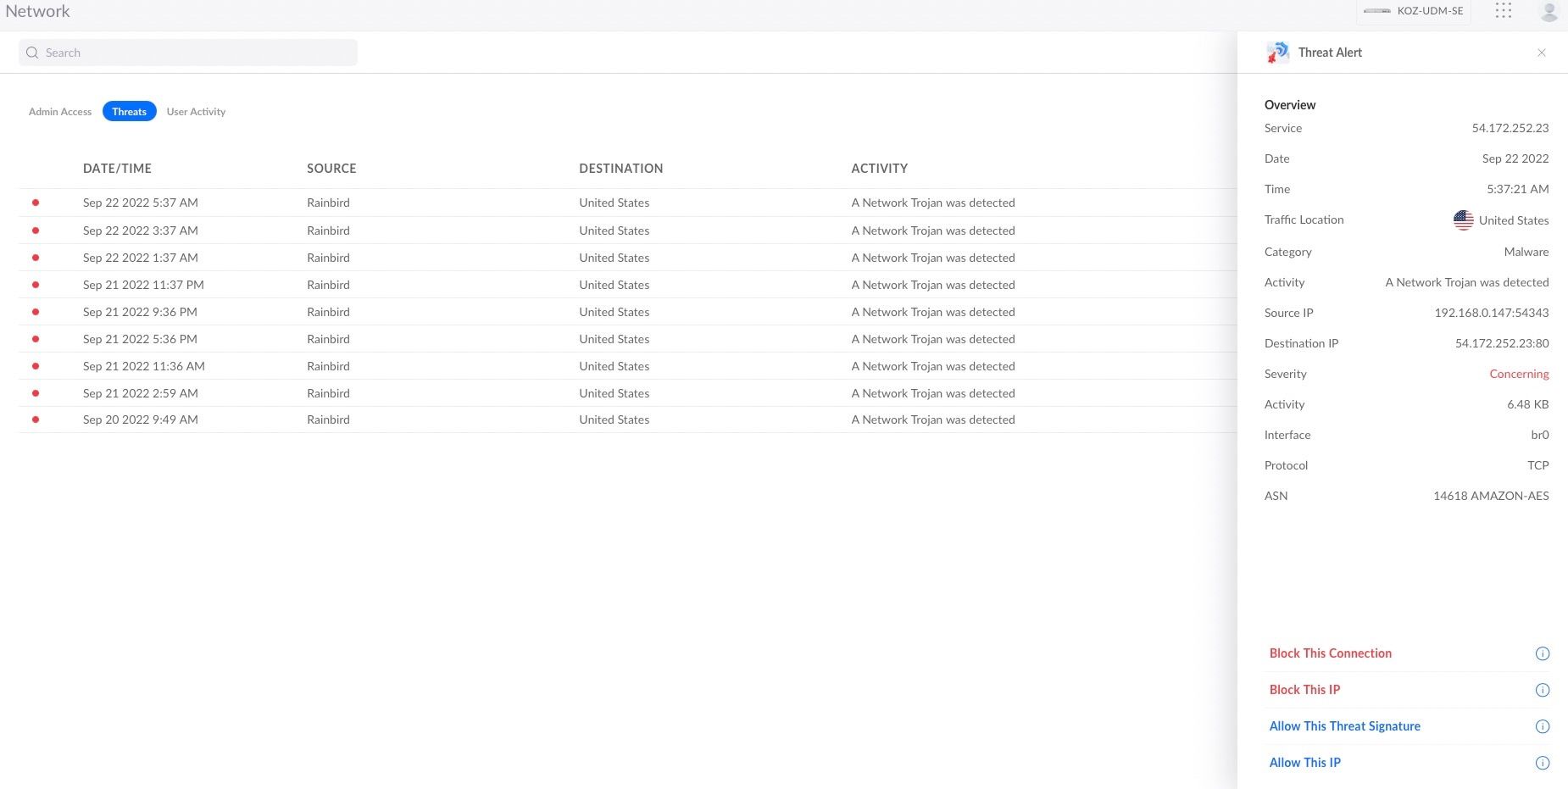The width and height of the screenshot is (1568, 789).
Task: Sort by the DATE/TIME column header
Action: [117, 169]
